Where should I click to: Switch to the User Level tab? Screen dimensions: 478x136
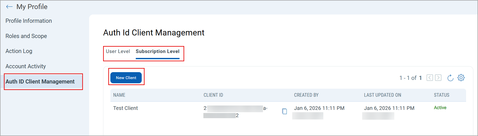click(118, 51)
